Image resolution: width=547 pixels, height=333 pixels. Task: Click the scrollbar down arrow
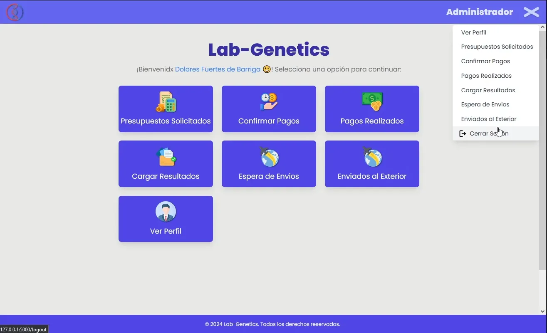point(542,311)
